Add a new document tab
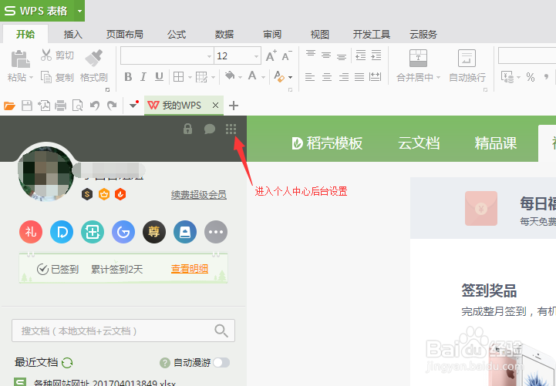 point(234,106)
